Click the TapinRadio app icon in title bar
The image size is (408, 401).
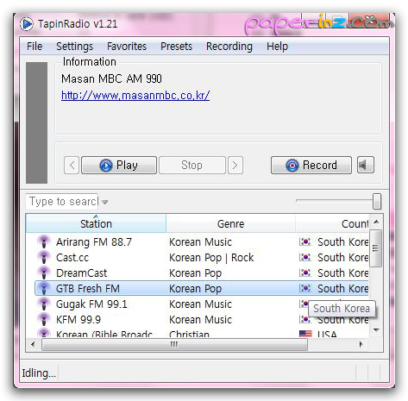27,24
